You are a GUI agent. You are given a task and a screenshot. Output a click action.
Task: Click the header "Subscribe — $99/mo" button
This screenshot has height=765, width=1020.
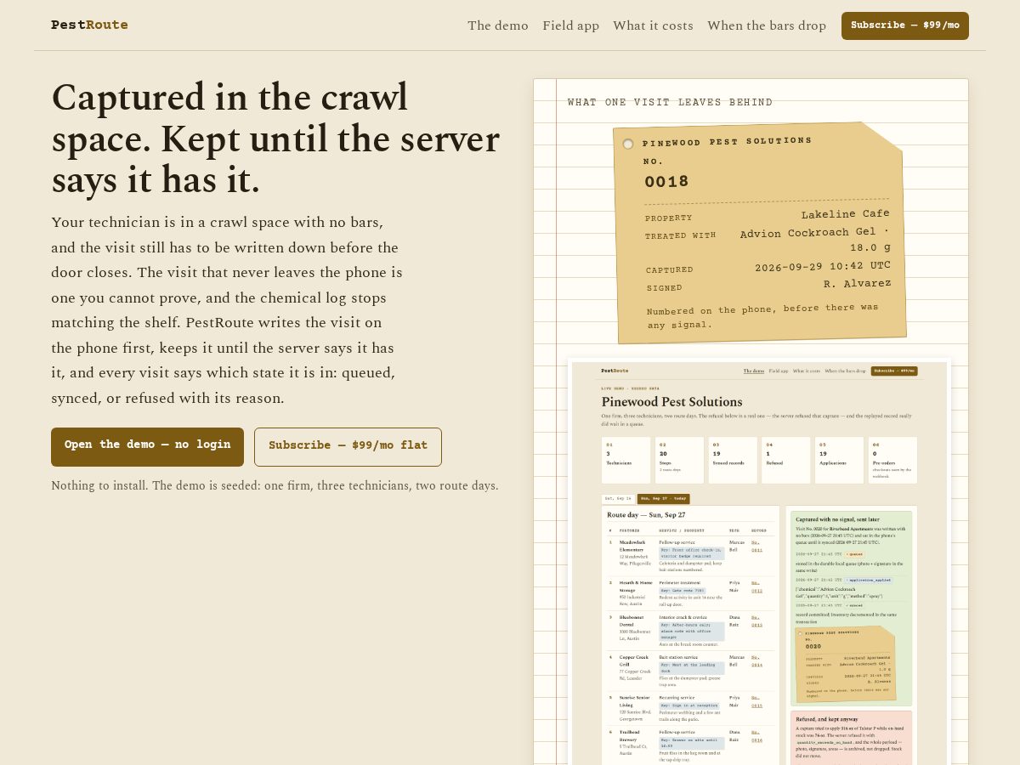click(905, 25)
